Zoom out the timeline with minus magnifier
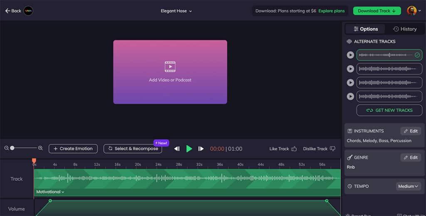Image resolution: width=426 pixels, height=216 pixels. pyautogui.click(x=7, y=148)
